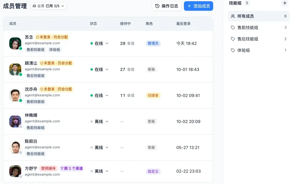The image size is (292, 184).
Task: Click 苏念's 未登录·仍会分配 warning badge
Action: click(52, 37)
